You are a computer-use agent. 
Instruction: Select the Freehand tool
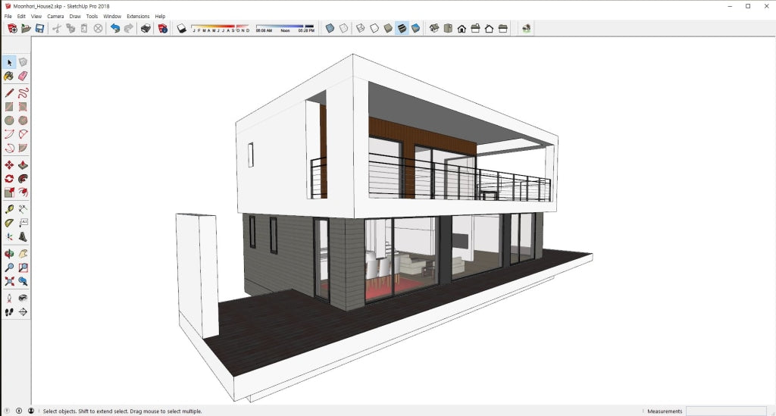[x=23, y=92]
